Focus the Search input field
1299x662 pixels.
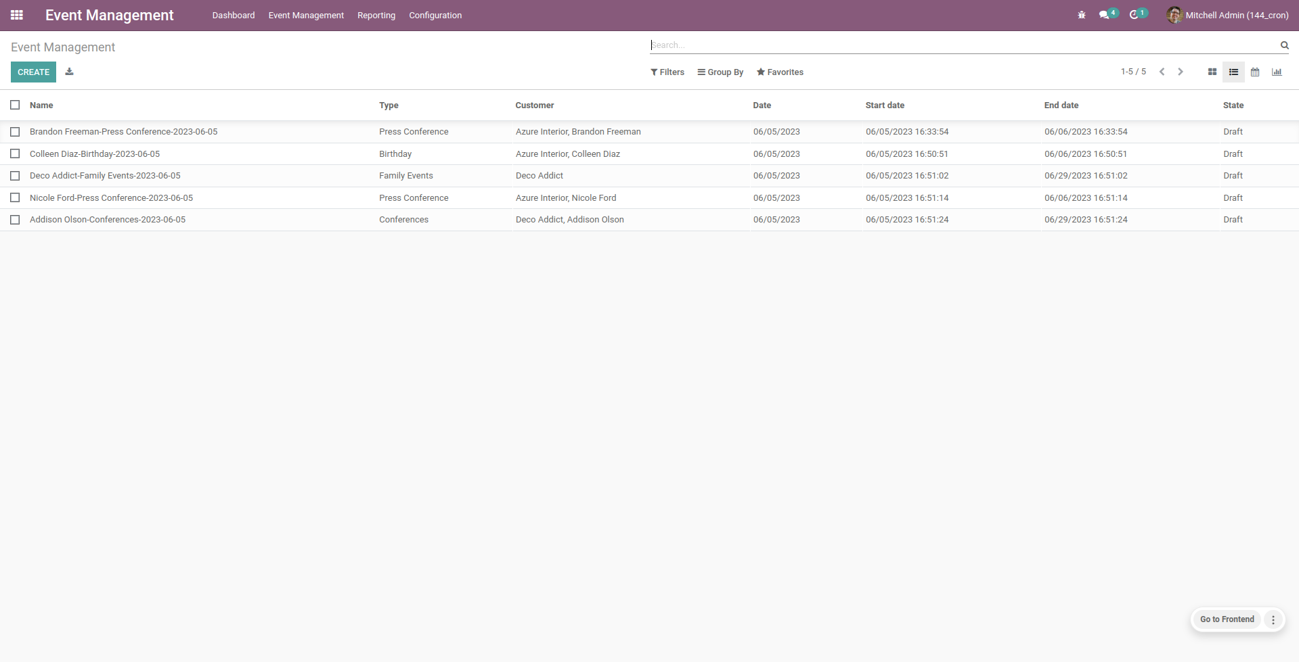[x=963, y=45]
